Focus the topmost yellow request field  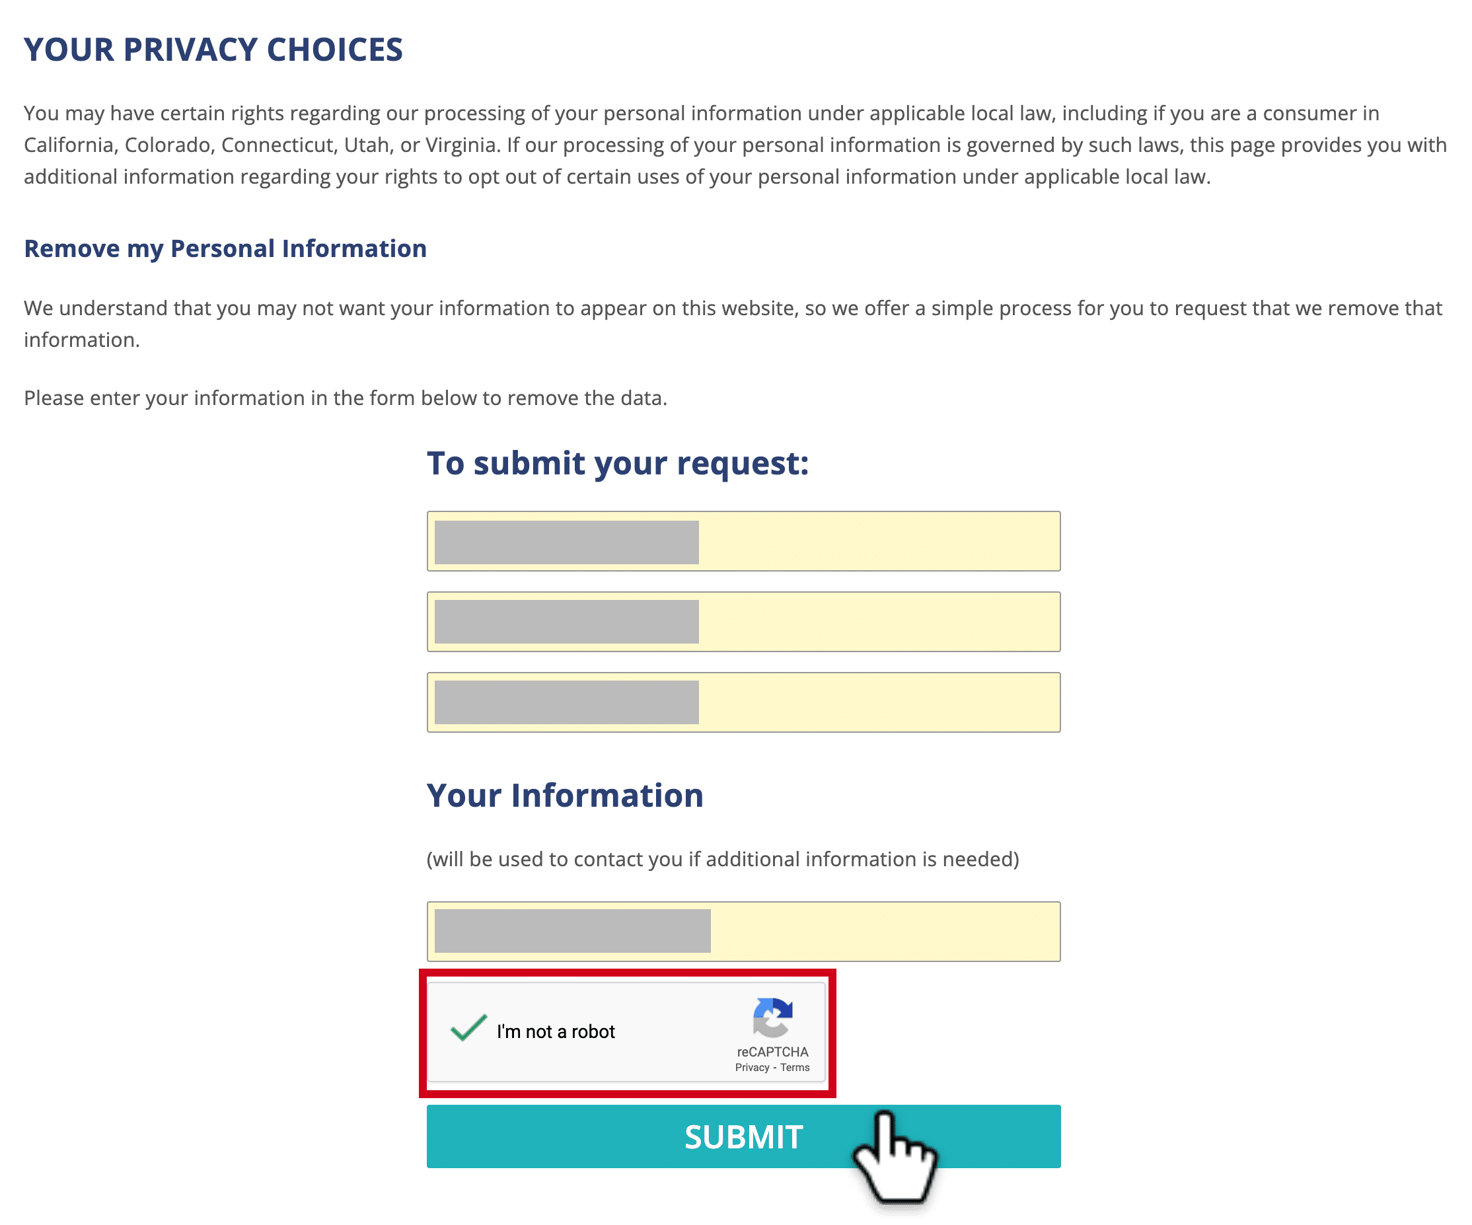click(743, 541)
